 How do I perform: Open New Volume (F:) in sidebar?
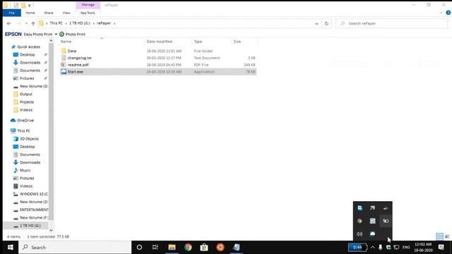[34, 218]
